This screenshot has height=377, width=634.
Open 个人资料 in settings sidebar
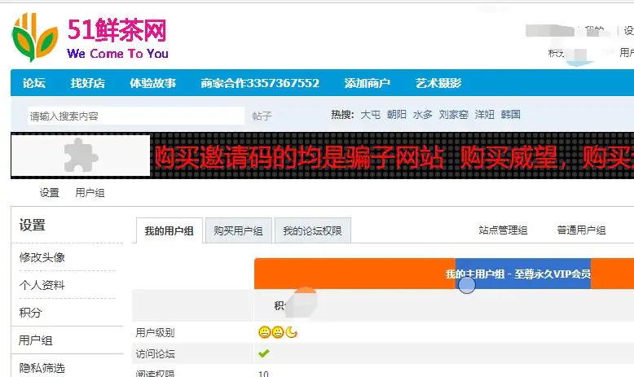point(42,285)
